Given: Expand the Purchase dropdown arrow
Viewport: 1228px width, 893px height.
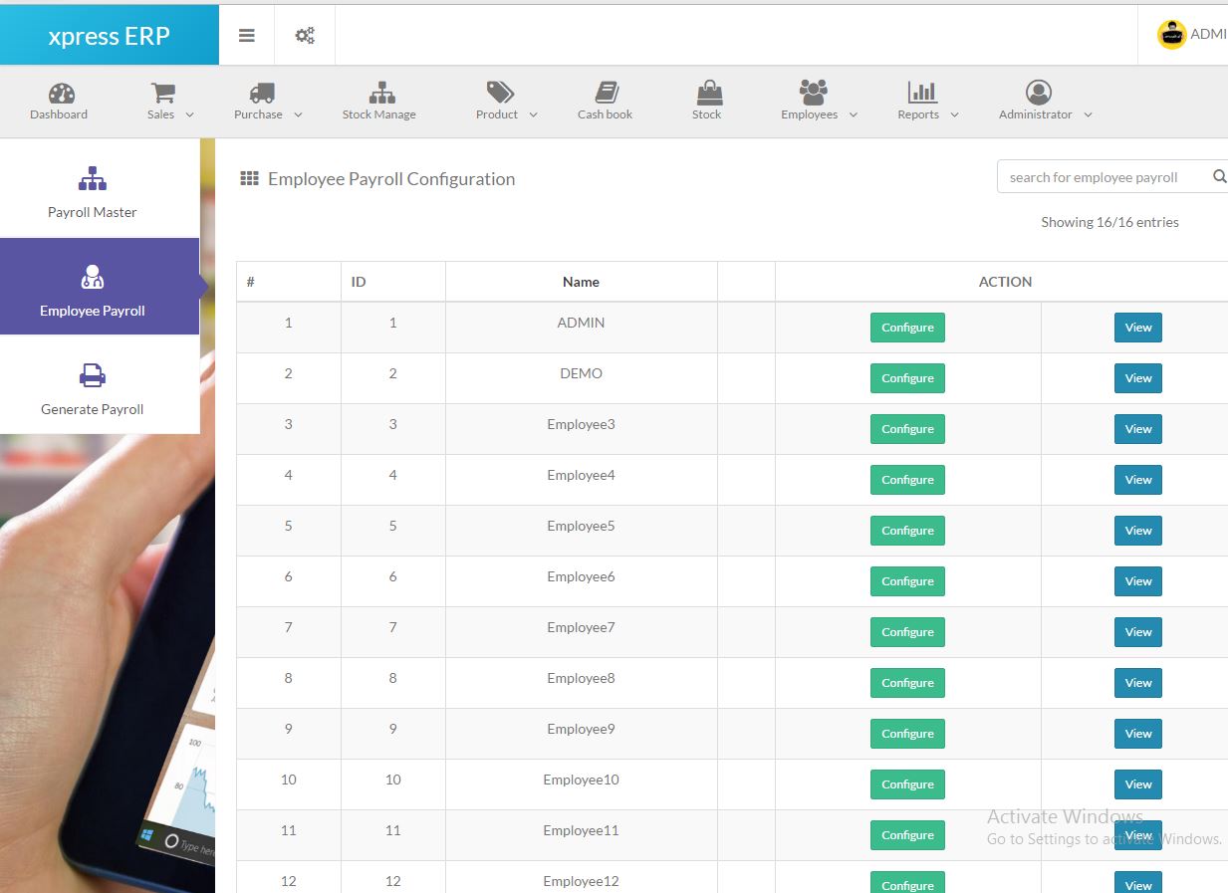Looking at the screenshot, I should (x=298, y=115).
